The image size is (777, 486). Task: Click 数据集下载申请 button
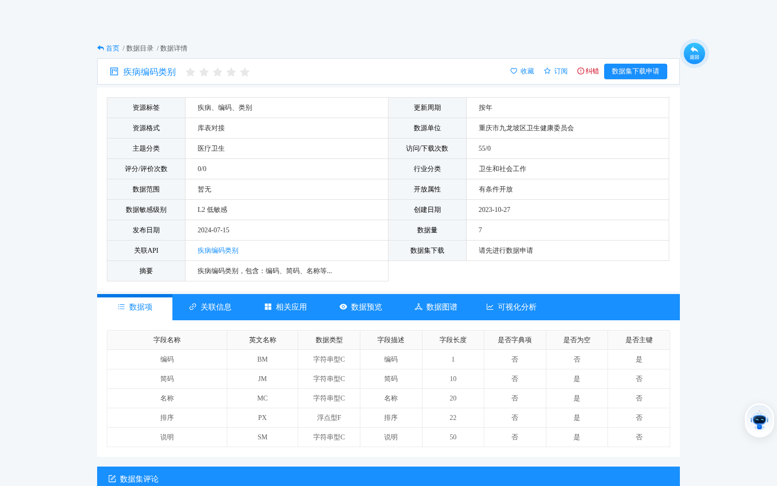[x=636, y=71]
